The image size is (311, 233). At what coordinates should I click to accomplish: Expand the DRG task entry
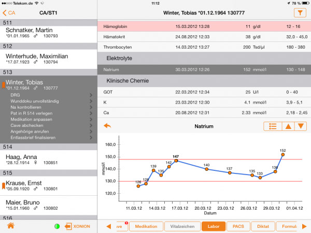click(49, 95)
